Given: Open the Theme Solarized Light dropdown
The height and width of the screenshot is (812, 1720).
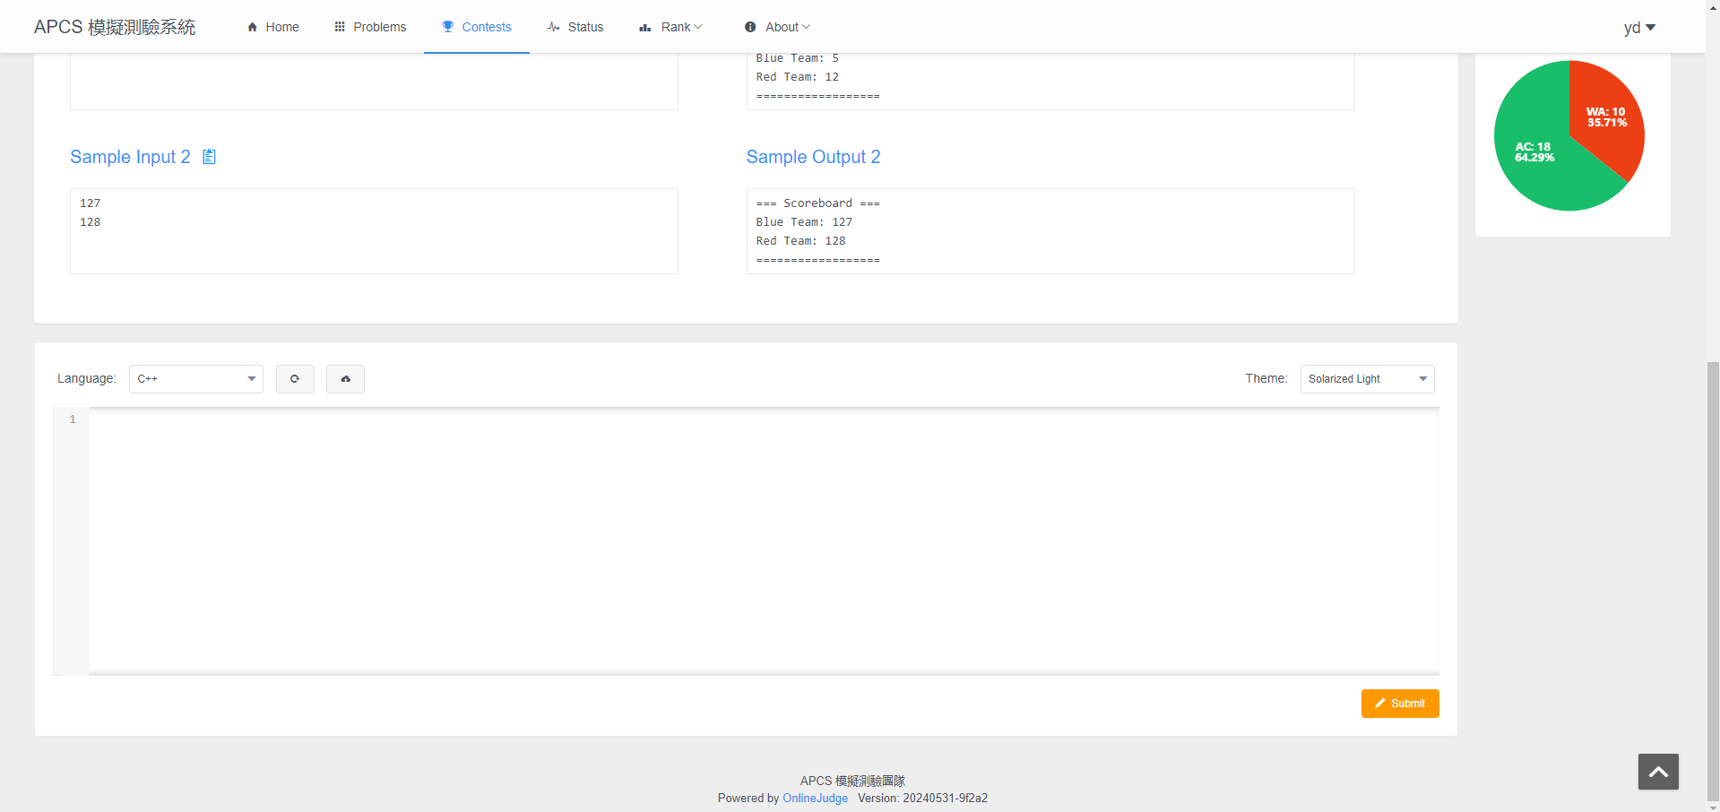Looking at the screenshot, I should pos(1366,379).
